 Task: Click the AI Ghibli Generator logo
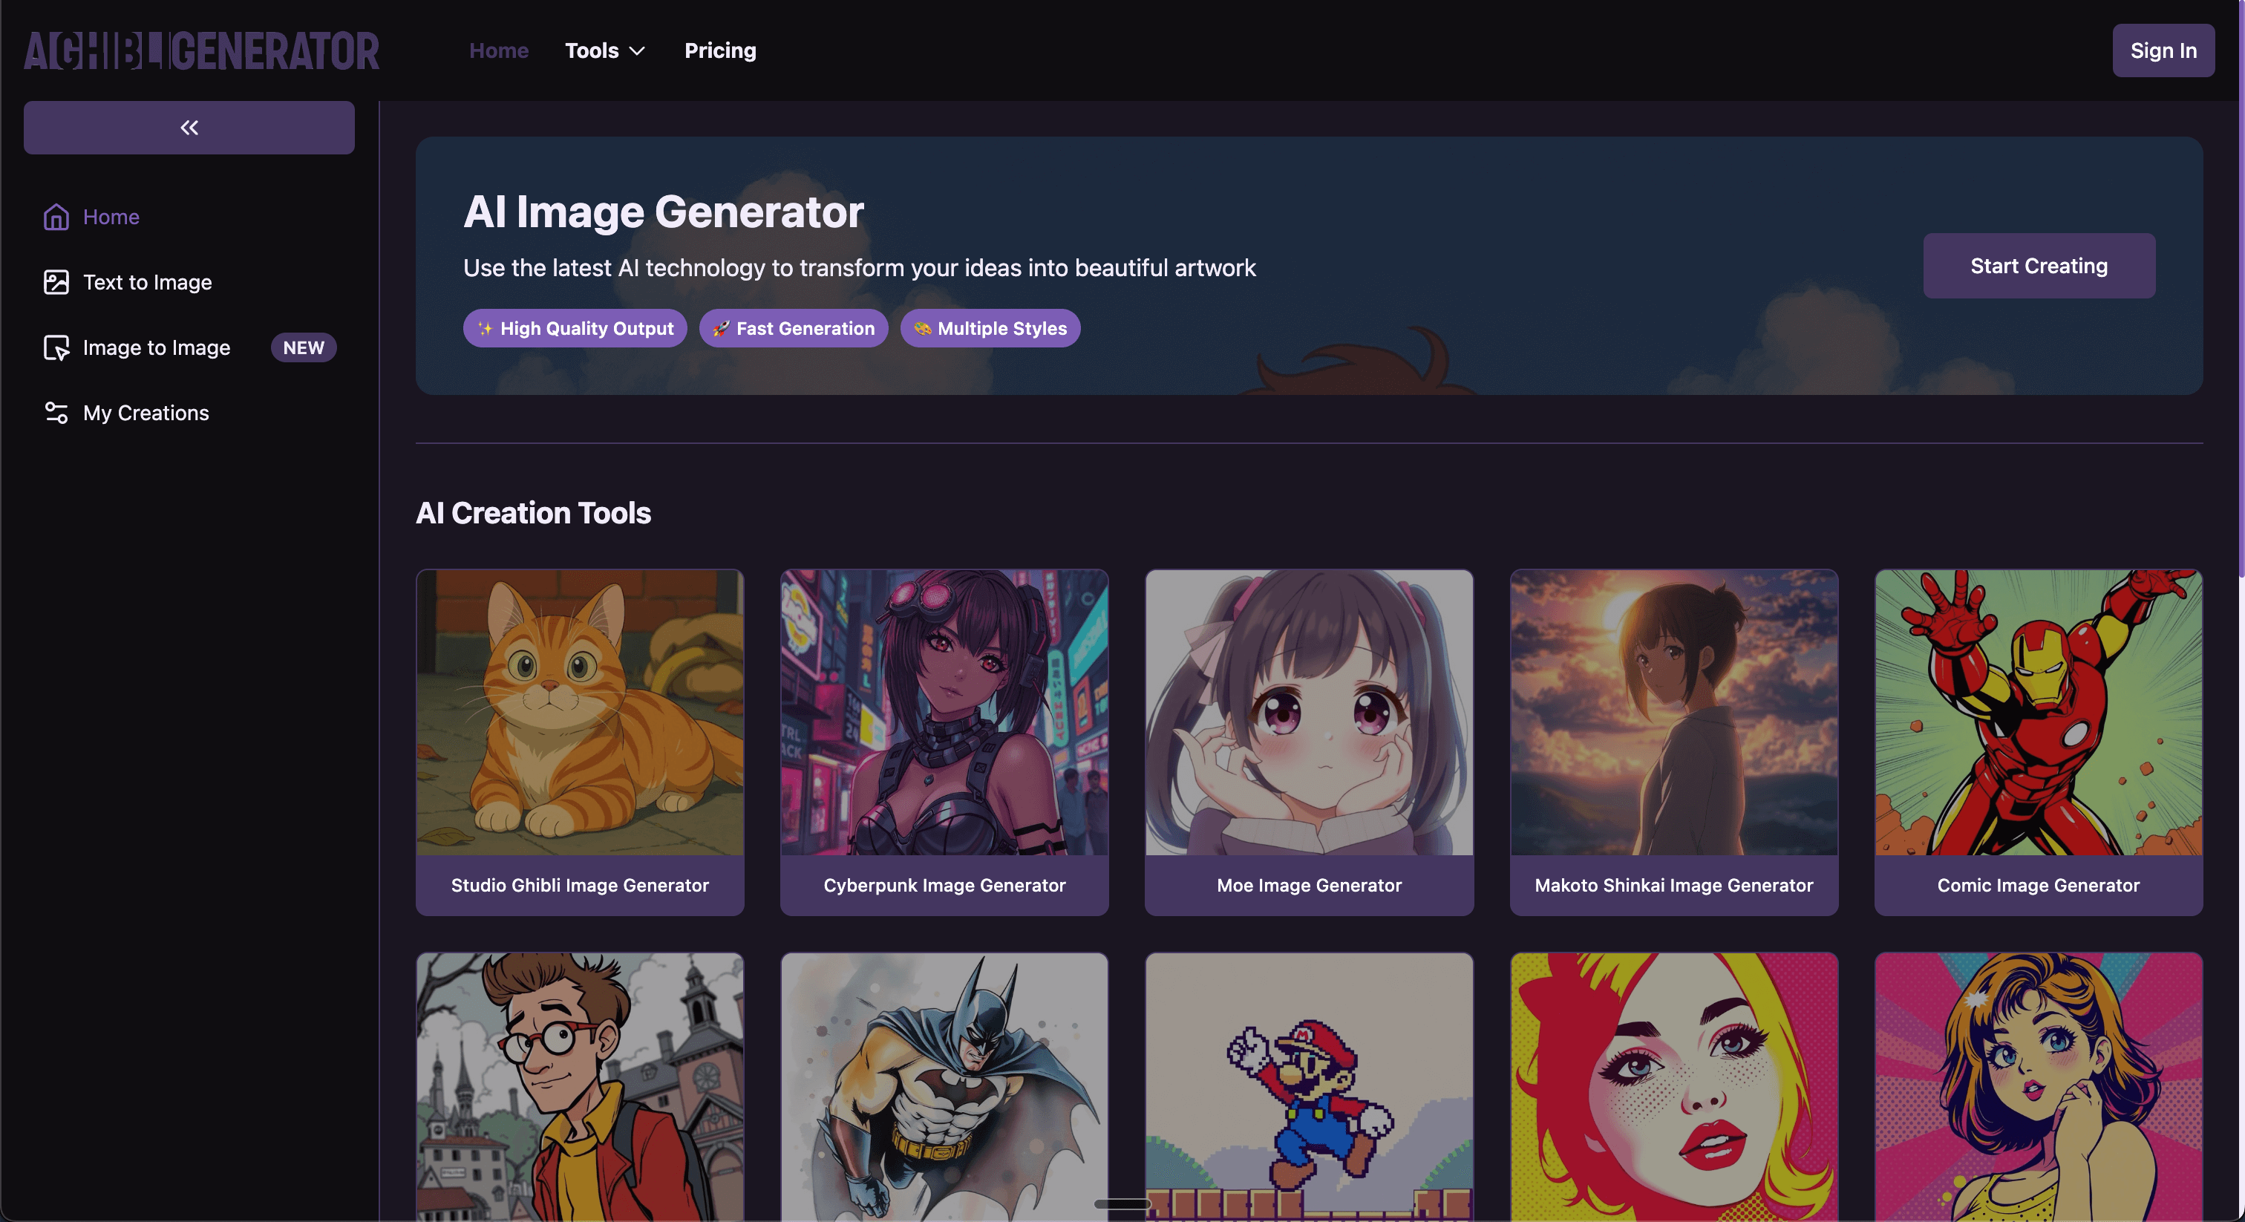(201, 50)
